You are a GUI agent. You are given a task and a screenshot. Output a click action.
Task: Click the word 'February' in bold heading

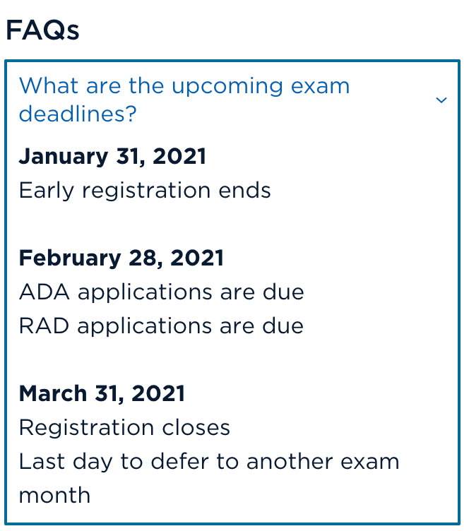point(70,258)
